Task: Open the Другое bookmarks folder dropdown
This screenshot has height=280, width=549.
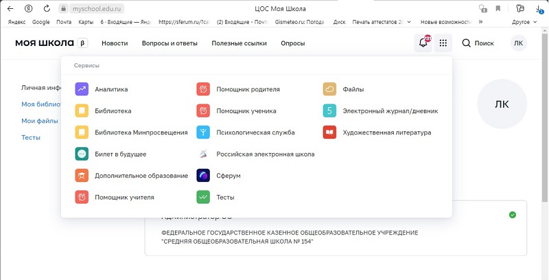Action: (x=524, y=22)
